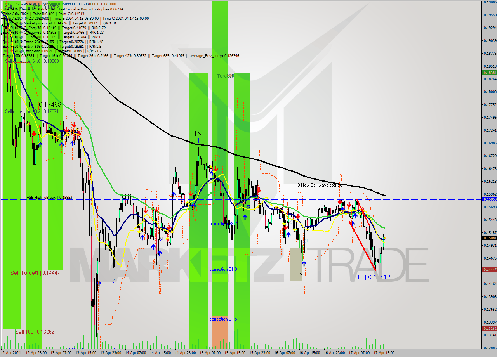Screen dimensions: 497x357
Task: Click the blue 'correction 87.5' label
Action: click(223, 319)
